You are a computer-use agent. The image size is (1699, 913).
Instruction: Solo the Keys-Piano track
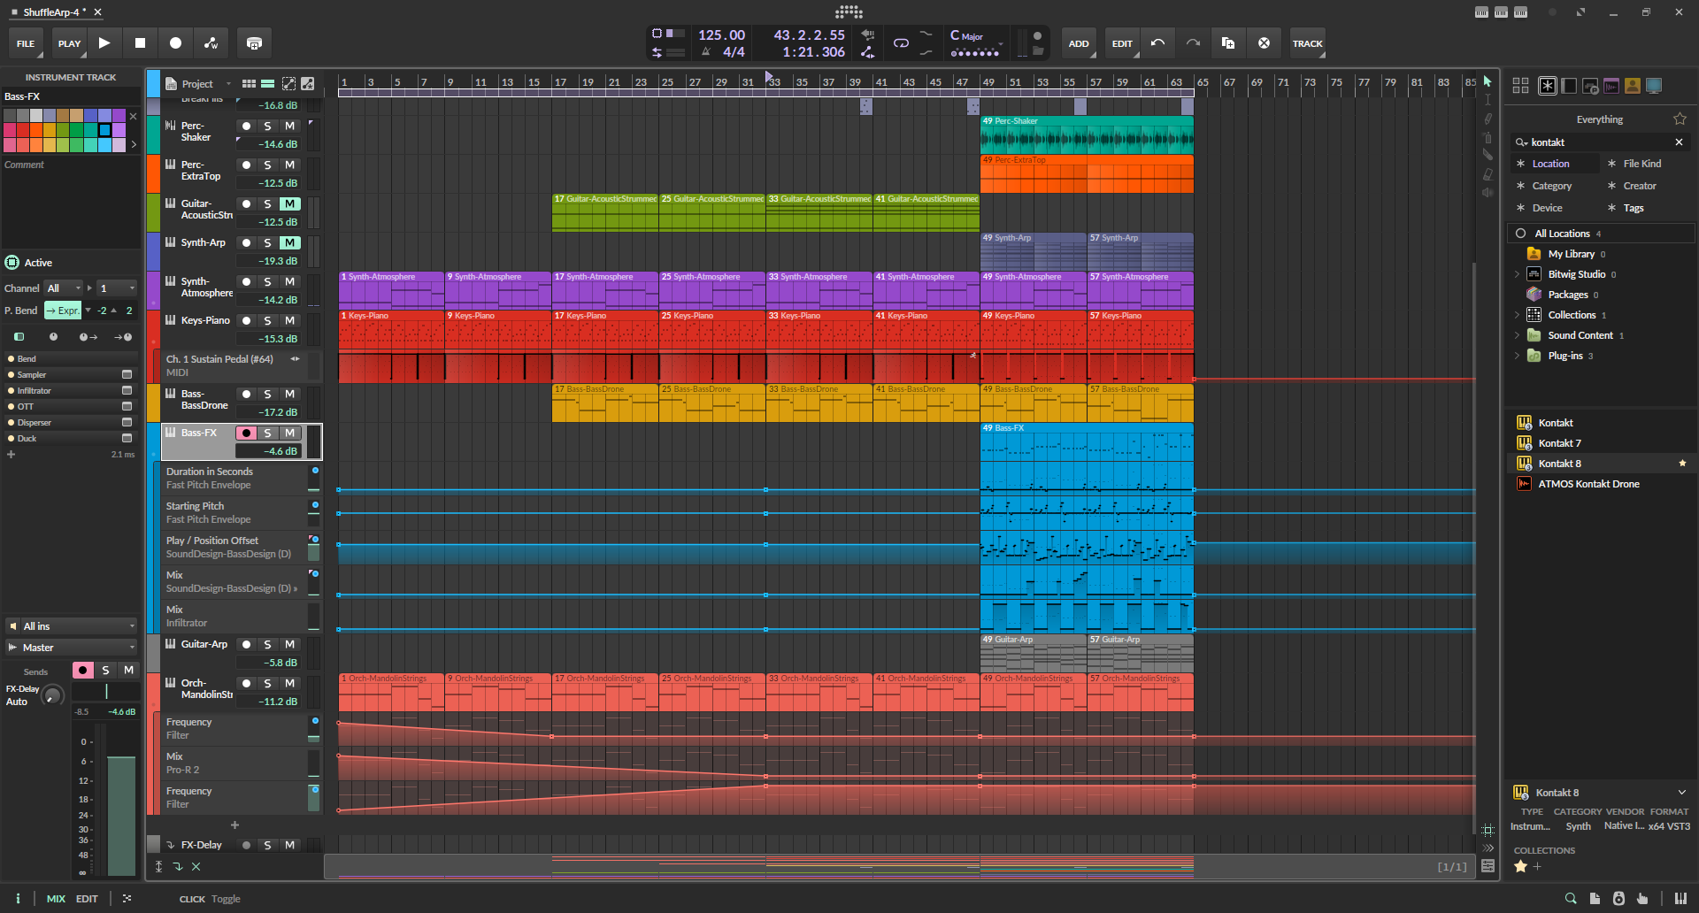[267, 320]
